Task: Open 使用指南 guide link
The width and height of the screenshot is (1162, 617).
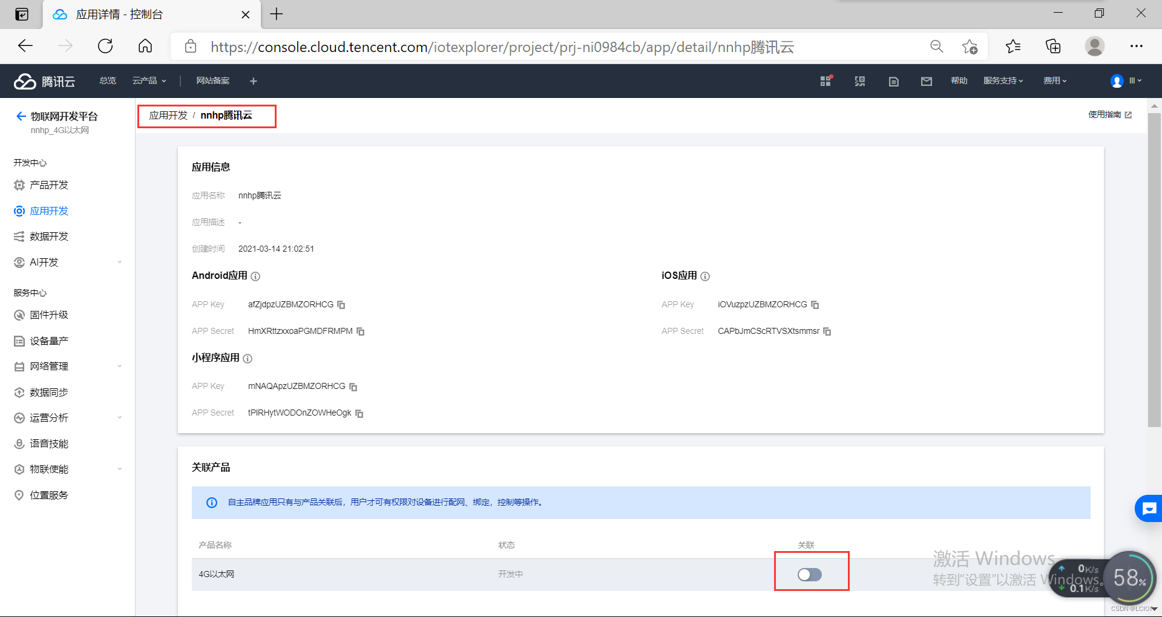Action: pos(1110,115)
